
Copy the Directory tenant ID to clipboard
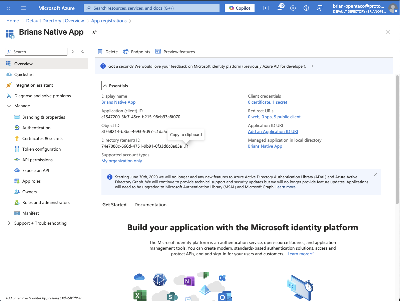pos(186,146)
